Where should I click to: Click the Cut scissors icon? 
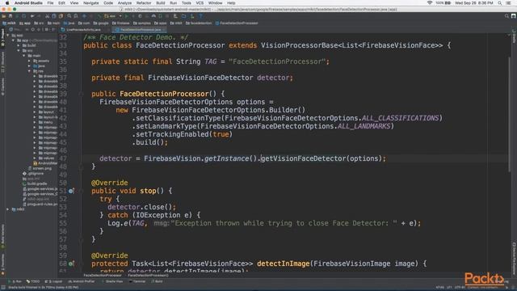click(x=48, y=16)
